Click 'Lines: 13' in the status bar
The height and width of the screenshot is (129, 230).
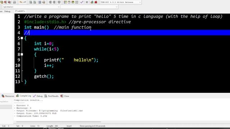pyautogui.click(x=35, y=126)
